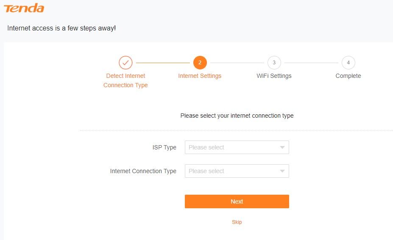Click the 'ISP Type' field label

[164, 147]
